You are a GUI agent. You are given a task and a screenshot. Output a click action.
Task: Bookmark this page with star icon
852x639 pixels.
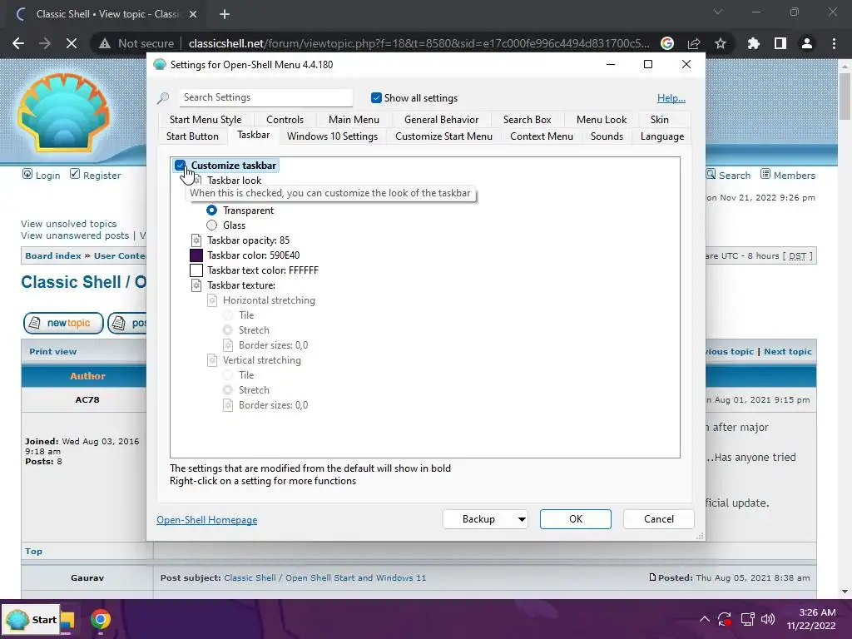[x=721, y=43]
